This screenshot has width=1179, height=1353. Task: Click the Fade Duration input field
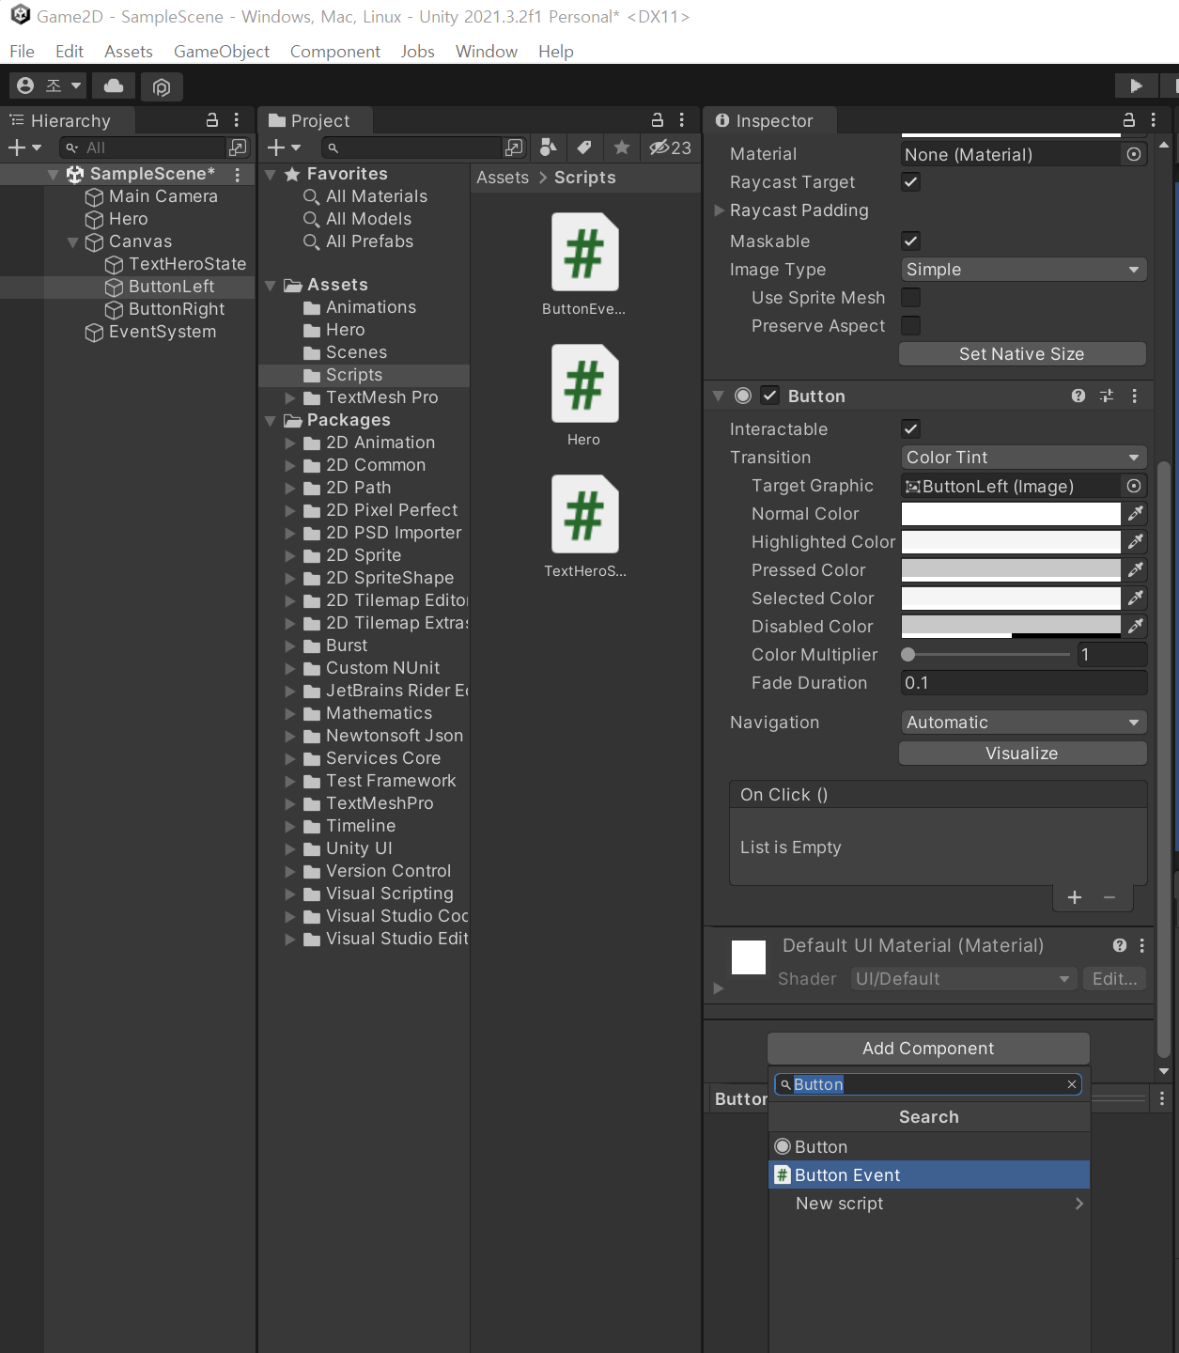coord(1023,683)
